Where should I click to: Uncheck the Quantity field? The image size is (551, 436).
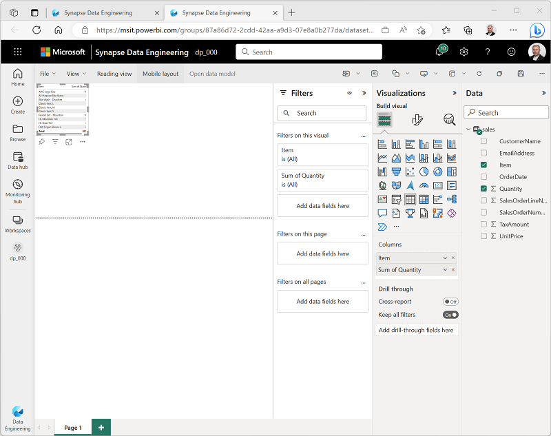click(x=484, y=189)
